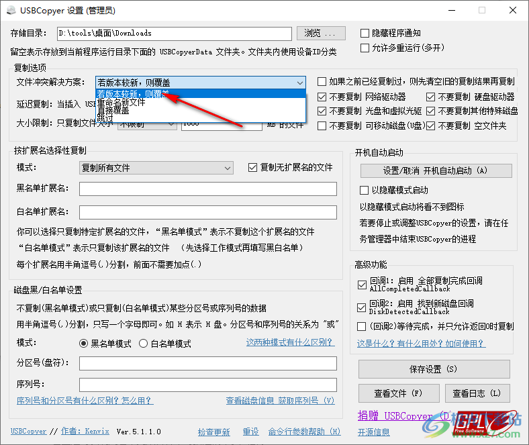Open 'view disk info / get serial number' (查看磁盘信息) link
The image size is (529, 445).
[281, 401]
